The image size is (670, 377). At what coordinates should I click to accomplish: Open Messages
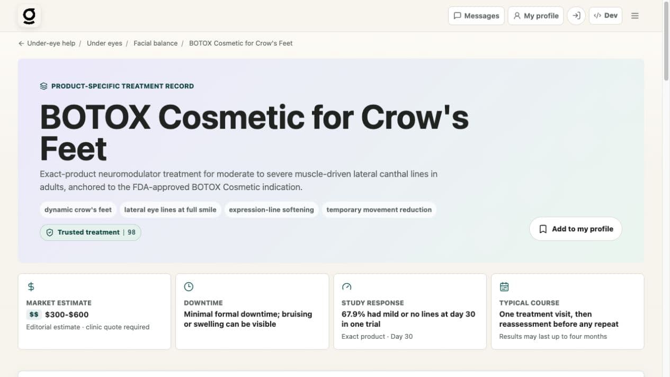click(x=476, y=16)
